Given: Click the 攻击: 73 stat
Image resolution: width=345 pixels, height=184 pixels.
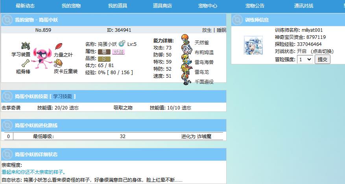Looking at the screenshot, I should (x=162, y=48).
